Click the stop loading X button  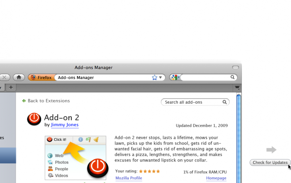tap(4, 77)
